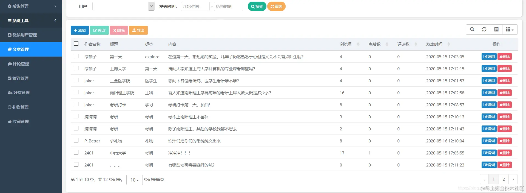Open the 10 records-per-page dropdown
This screenshot has height=193, width=526.
134,180
